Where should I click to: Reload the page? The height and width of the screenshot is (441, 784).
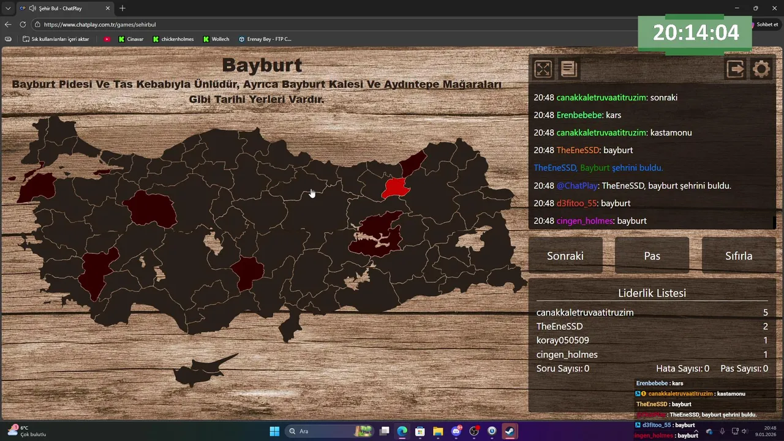(23, 24)
